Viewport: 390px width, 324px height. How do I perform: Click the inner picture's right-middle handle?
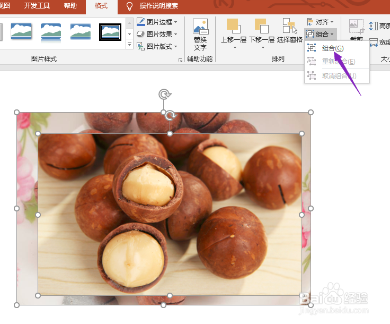pos(302,215)
